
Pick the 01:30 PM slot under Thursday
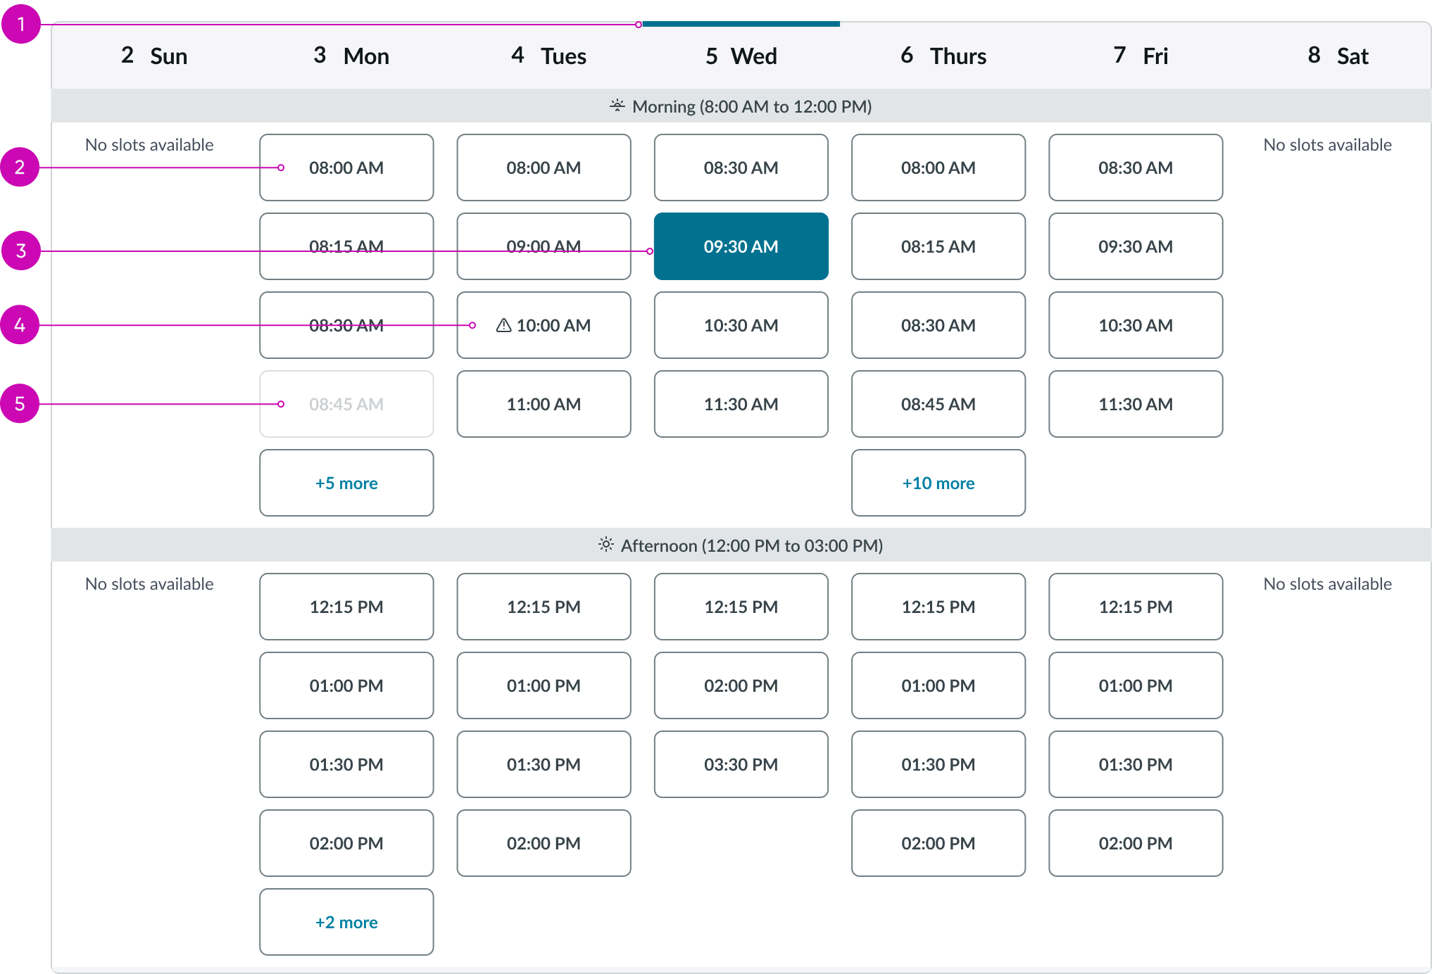pyautogui.click(x=938, y=764)
